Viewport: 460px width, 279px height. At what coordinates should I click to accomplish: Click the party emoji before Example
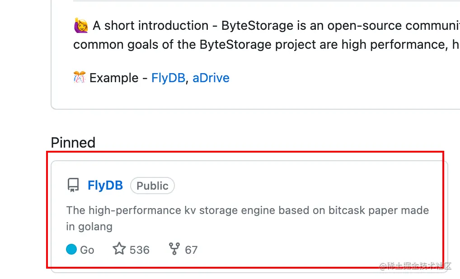(80, 78)
